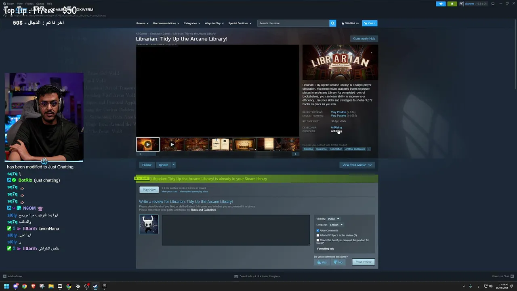Open the Categories dropdown
517x291 pixels.
[x=192, y=23]
